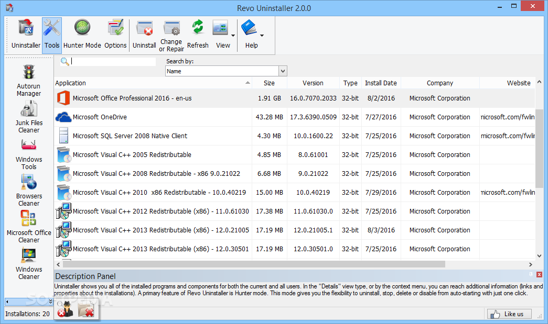Click Change or Repair button
The image size is (548, 324).
[171, 36]
